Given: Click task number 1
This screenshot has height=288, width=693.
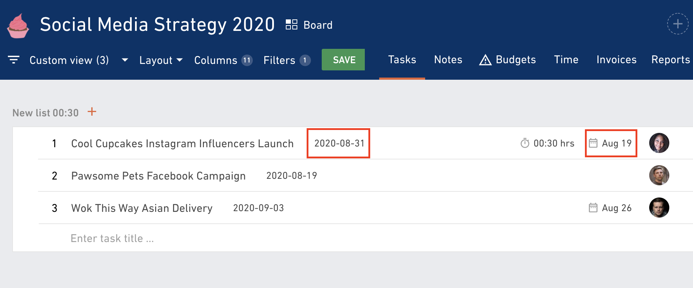Looking at the screenshot, I should (x=54, y=144).
